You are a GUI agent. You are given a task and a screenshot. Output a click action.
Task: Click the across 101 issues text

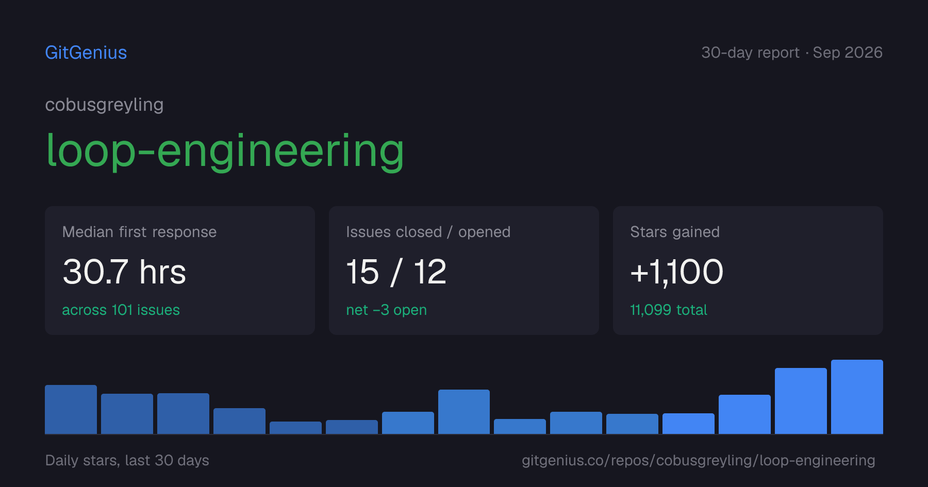click(x=121, y=310)
